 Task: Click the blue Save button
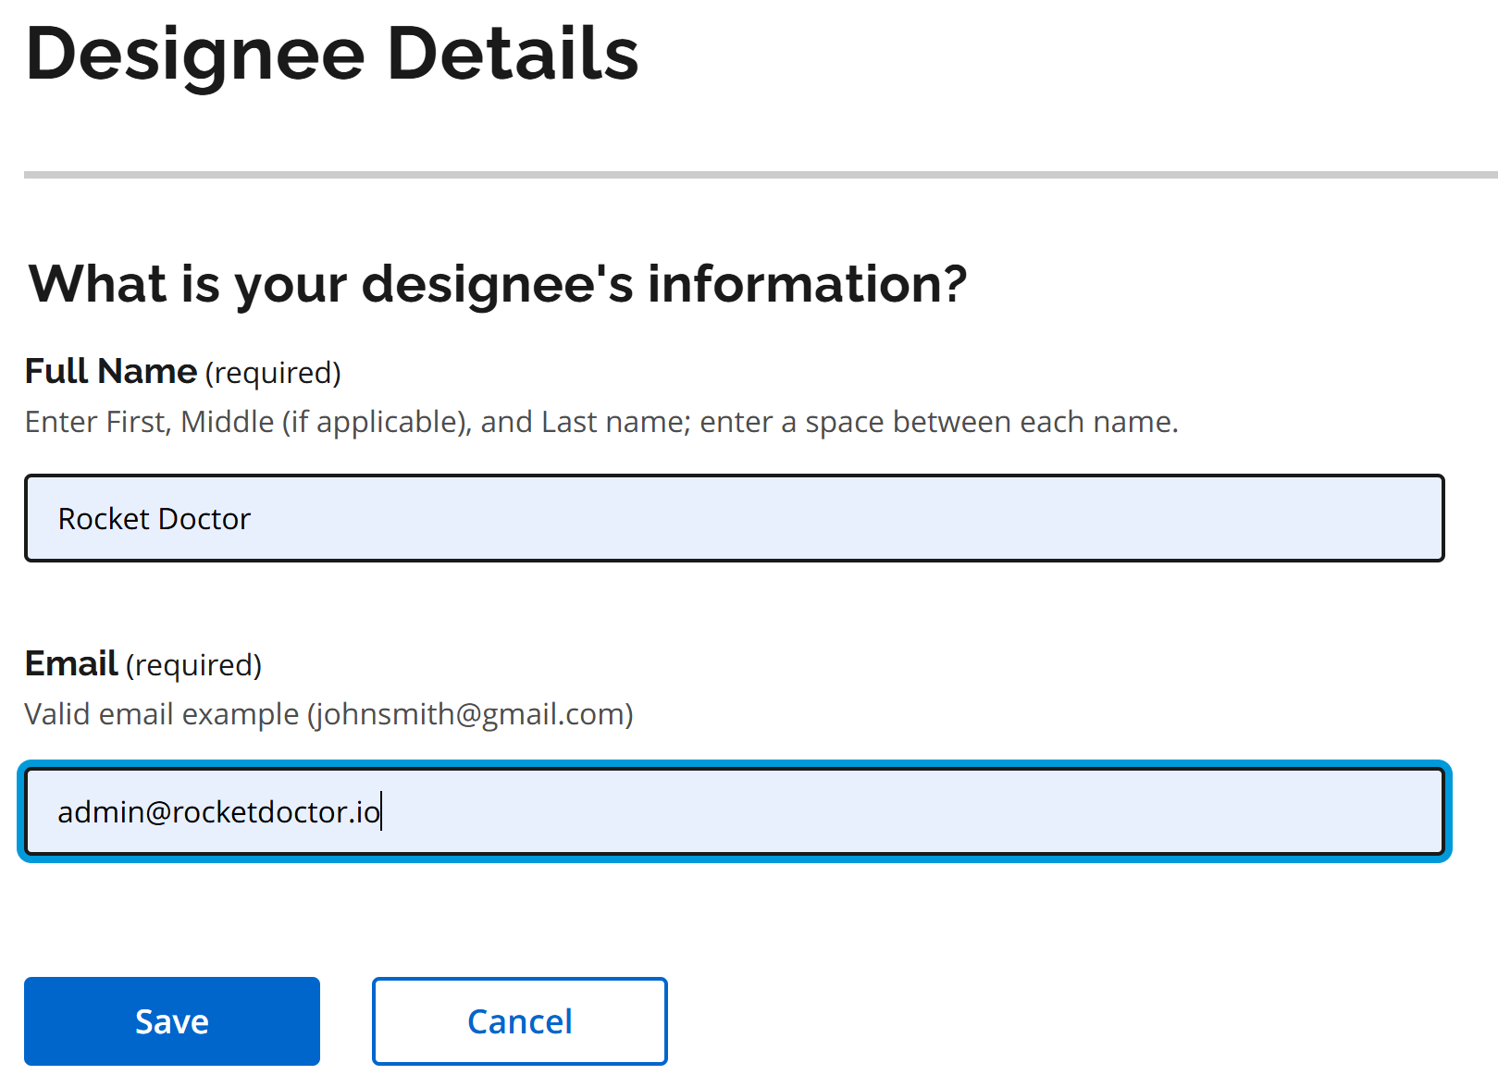tap(172, 1021)
